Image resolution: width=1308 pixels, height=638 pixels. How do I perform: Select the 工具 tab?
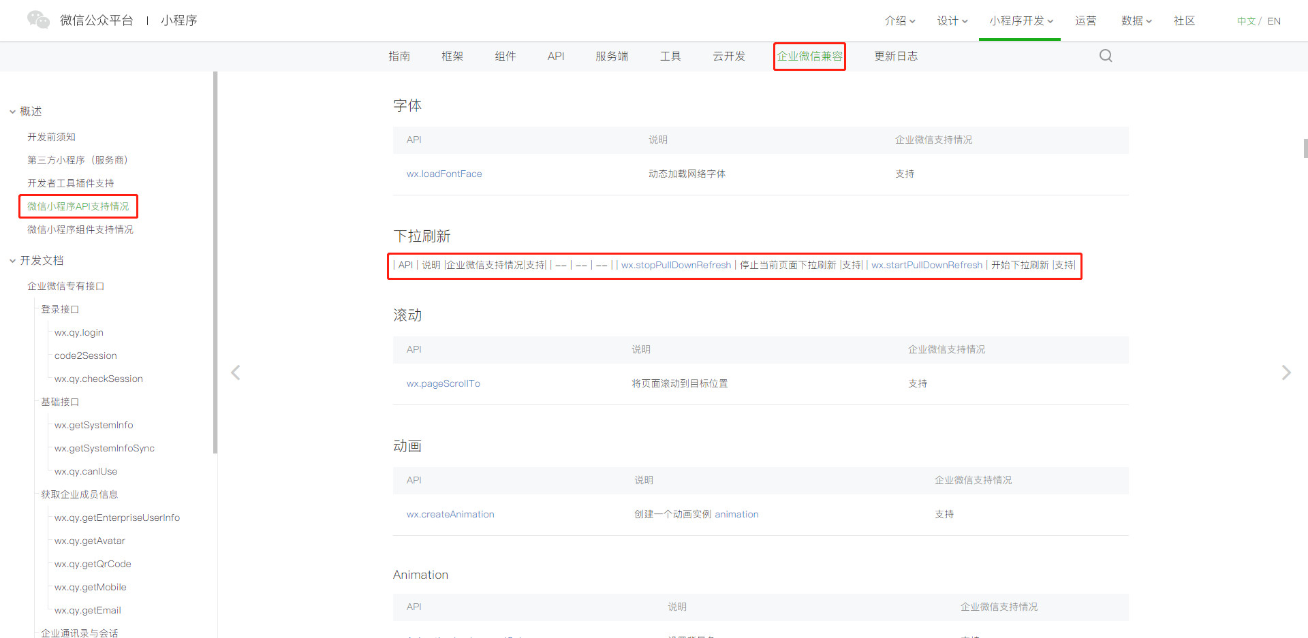[670, 56]
